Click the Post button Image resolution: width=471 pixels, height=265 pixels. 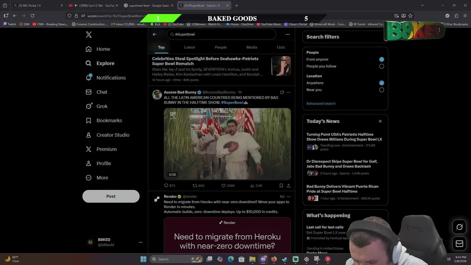(111, 196)
